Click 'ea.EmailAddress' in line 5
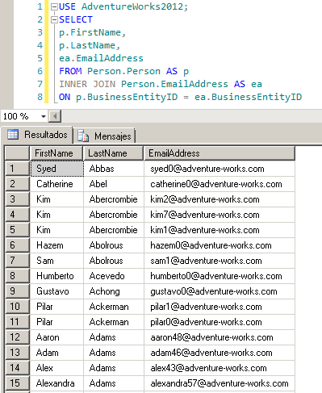322x393 pixels. tap(101, 58)
